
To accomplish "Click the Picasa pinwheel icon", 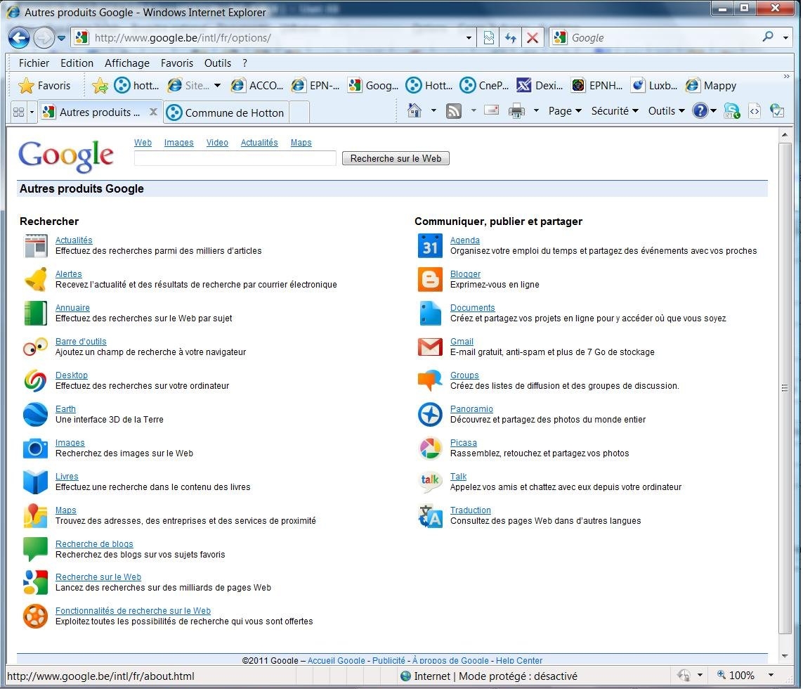I will click(x=430, y=448).
